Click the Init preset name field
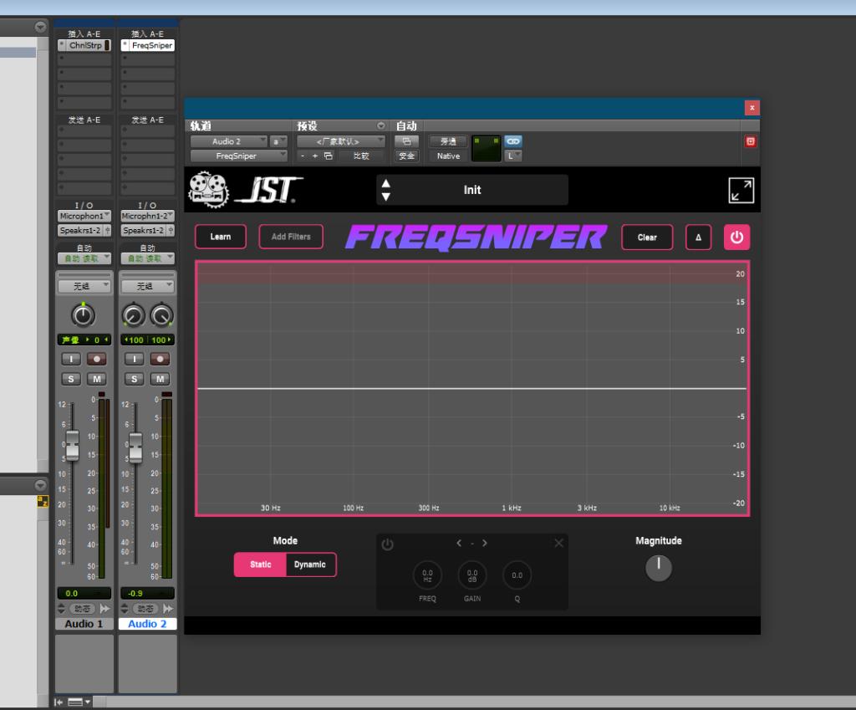Viewport: 856px width, 710px height. 472,190
